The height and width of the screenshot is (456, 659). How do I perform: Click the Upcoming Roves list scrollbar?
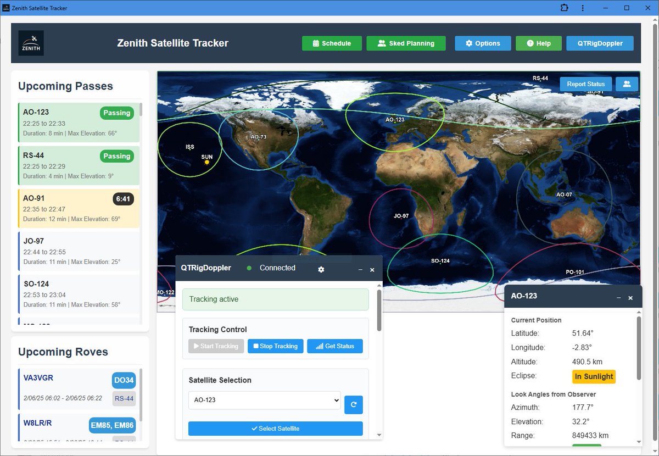tap(141, 395)
